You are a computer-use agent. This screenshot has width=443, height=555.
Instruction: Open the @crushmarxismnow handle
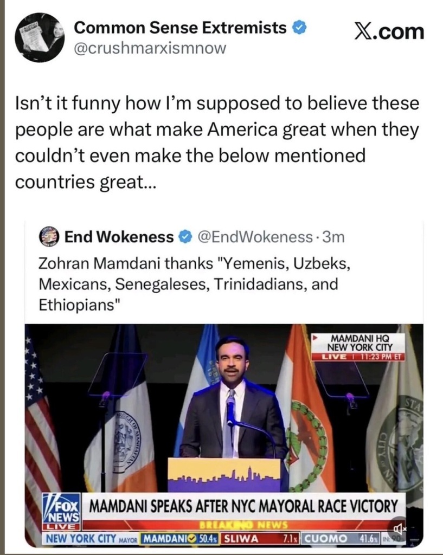149,49
